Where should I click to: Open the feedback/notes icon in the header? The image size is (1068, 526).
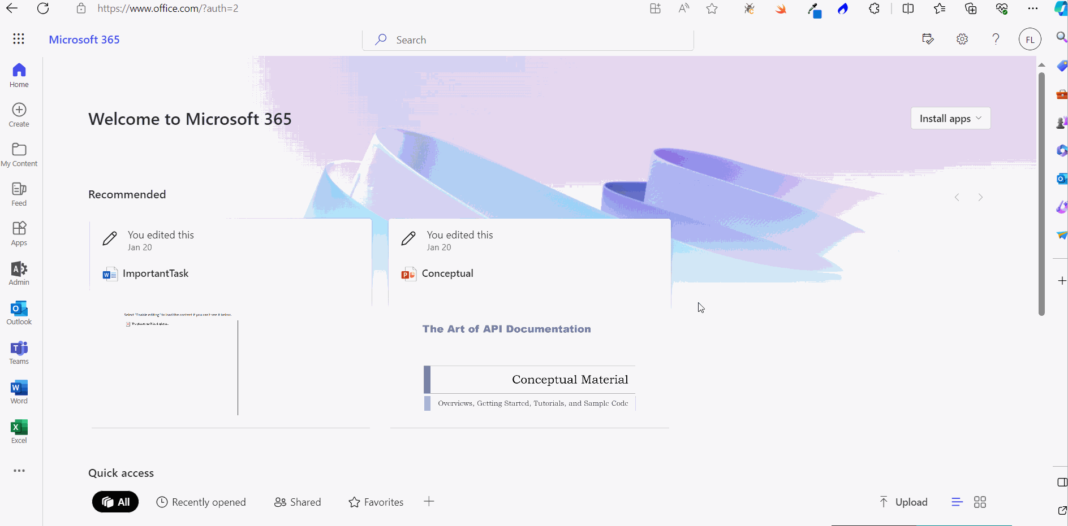pyautogui.click(x=928, y=39)
